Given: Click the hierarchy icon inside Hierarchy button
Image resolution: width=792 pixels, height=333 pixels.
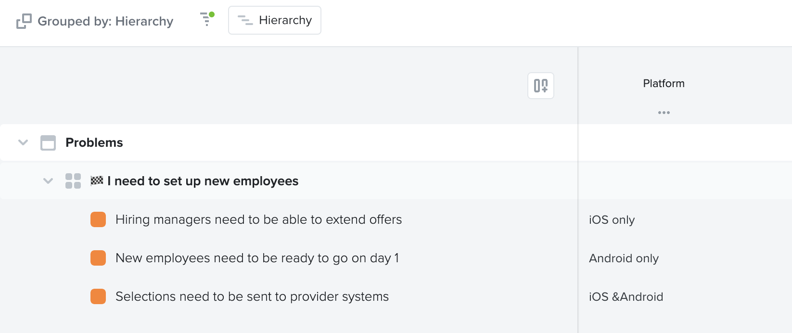Looking at the screenshot, I should pos(245,20).
